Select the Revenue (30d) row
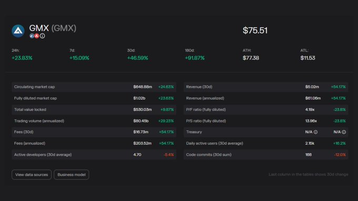Viewport: 358px width, 201px height. [266, 87]
